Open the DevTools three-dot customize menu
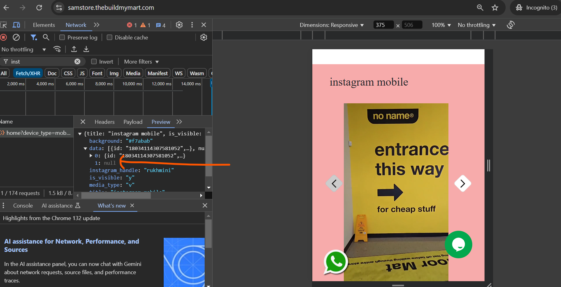 tap(192, 25)
